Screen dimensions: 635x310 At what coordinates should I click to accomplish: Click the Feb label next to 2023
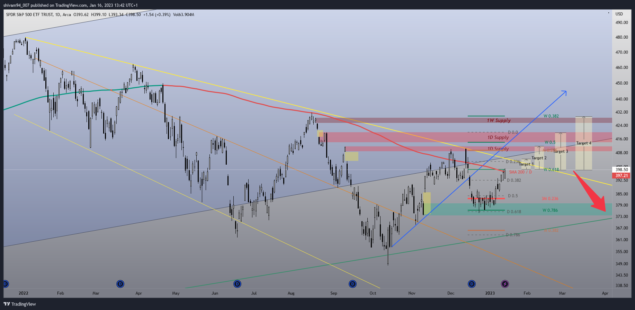pyautogui.click(x=527, y=293)
